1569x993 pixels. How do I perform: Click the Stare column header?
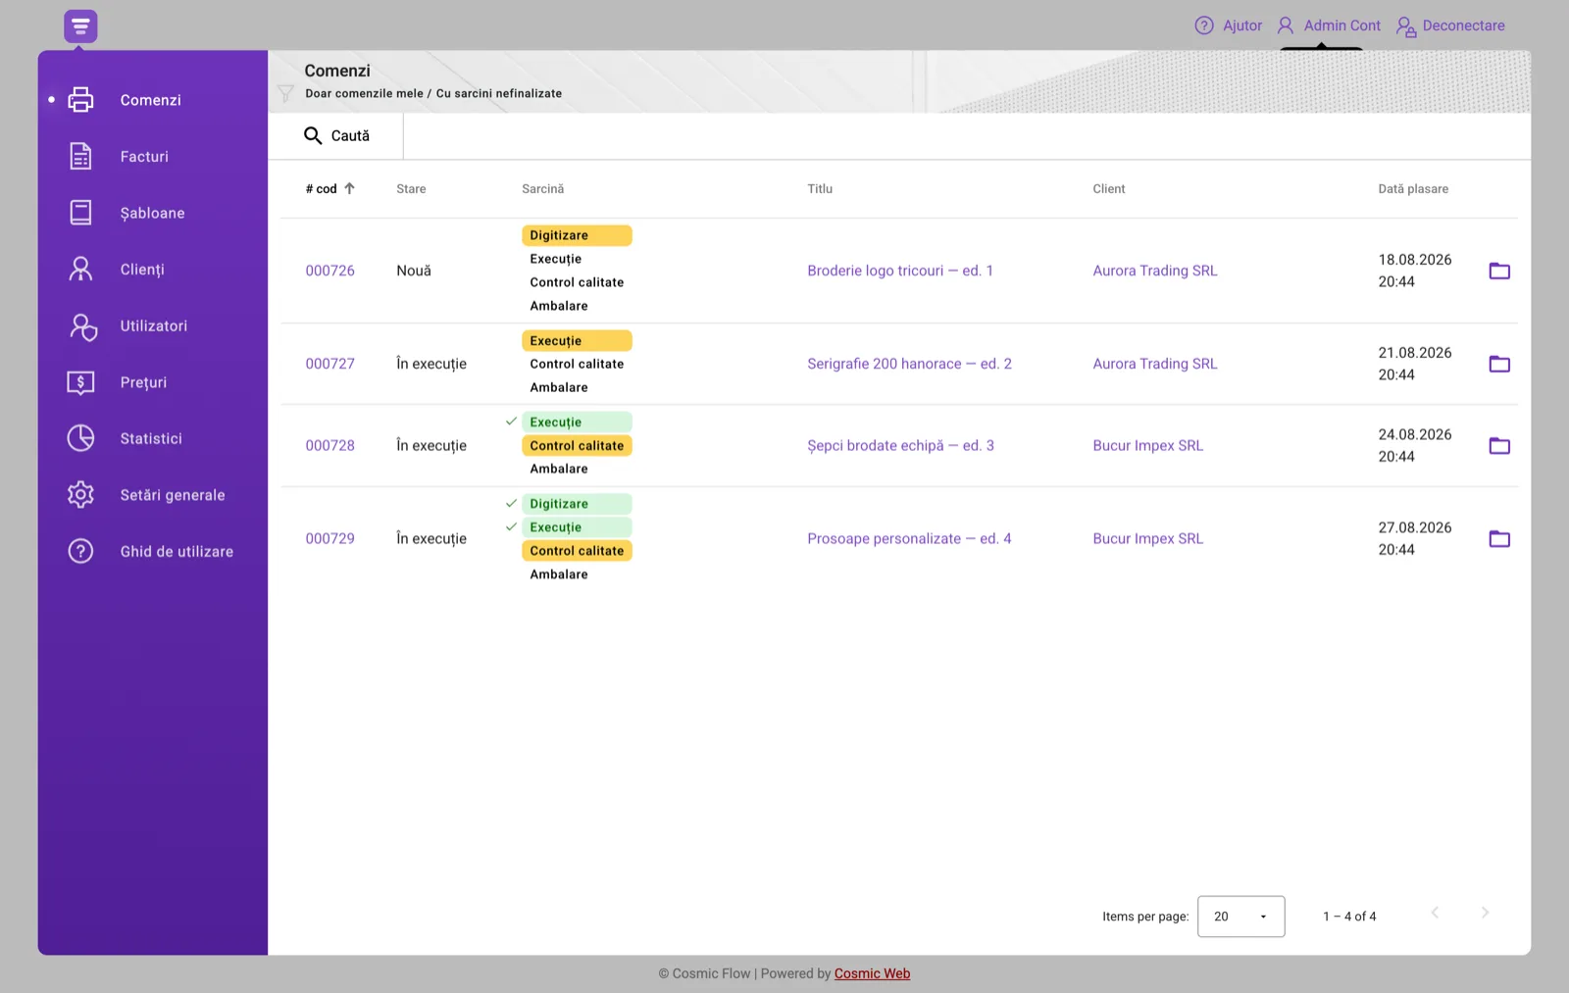click(x=411, y=189)
